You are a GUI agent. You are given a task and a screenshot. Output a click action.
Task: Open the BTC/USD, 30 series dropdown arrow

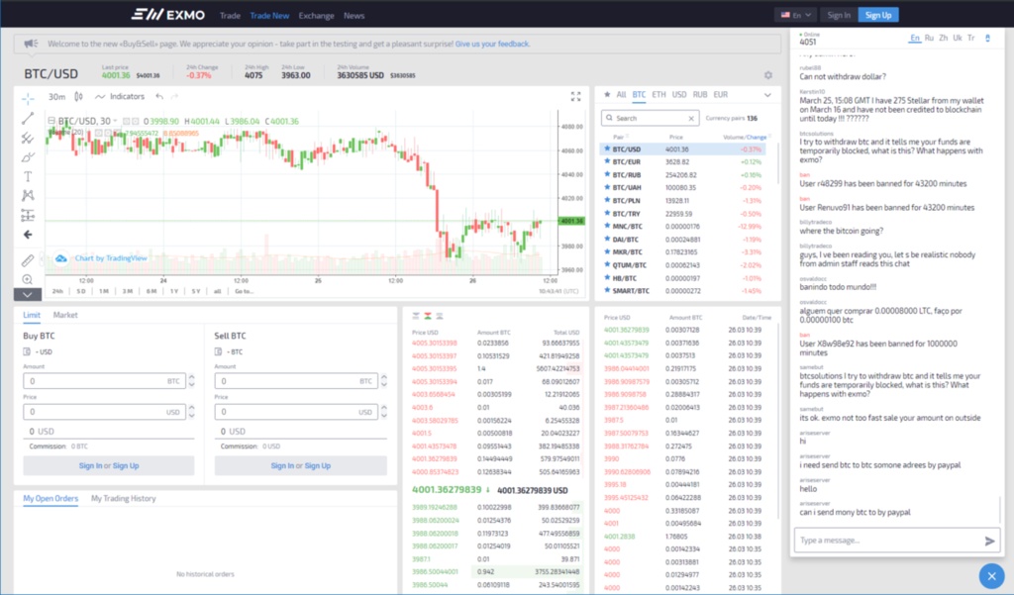click(116, 121)
